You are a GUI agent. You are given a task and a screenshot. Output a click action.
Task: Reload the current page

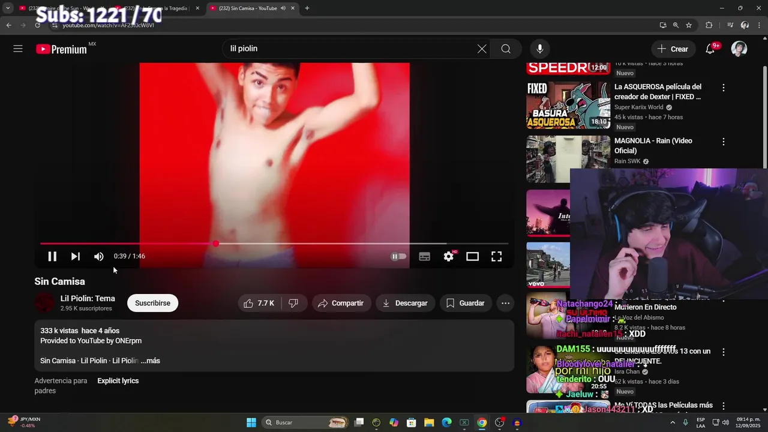37,25
